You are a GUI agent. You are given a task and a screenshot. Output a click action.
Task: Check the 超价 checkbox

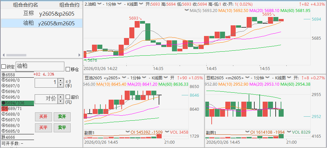point(68,97)
